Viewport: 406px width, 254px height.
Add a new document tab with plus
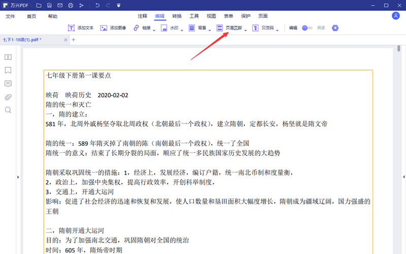(x=73, y=40)
